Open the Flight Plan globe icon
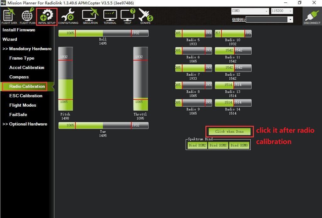Screen dimensions: 322x218 [28, 16]
